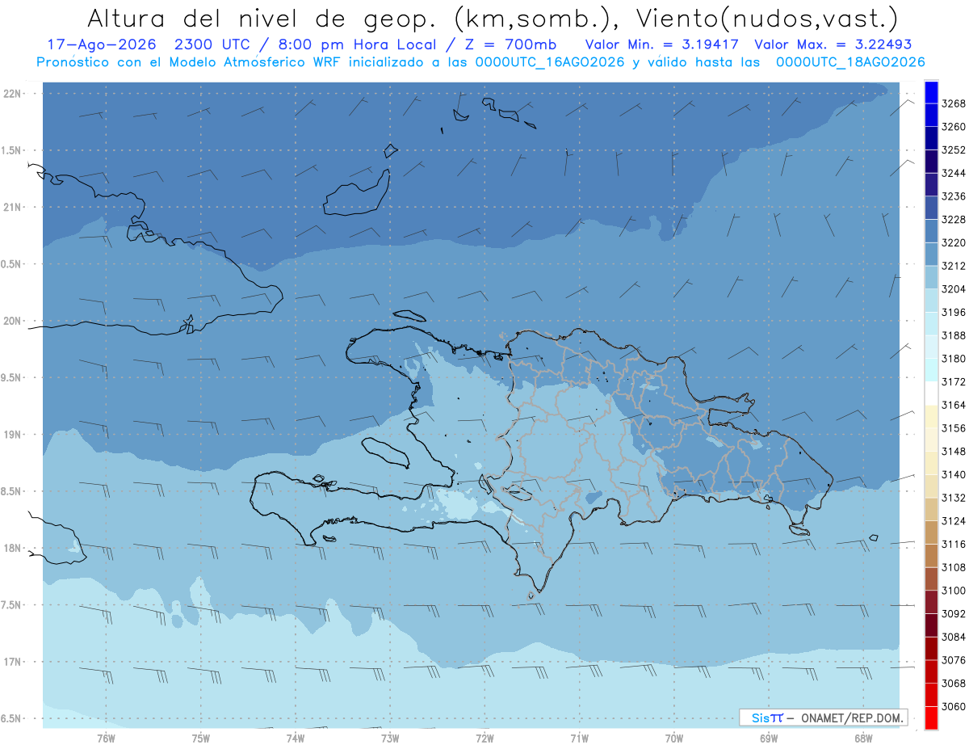Click the colorbar value '3084'

point(954,637)
